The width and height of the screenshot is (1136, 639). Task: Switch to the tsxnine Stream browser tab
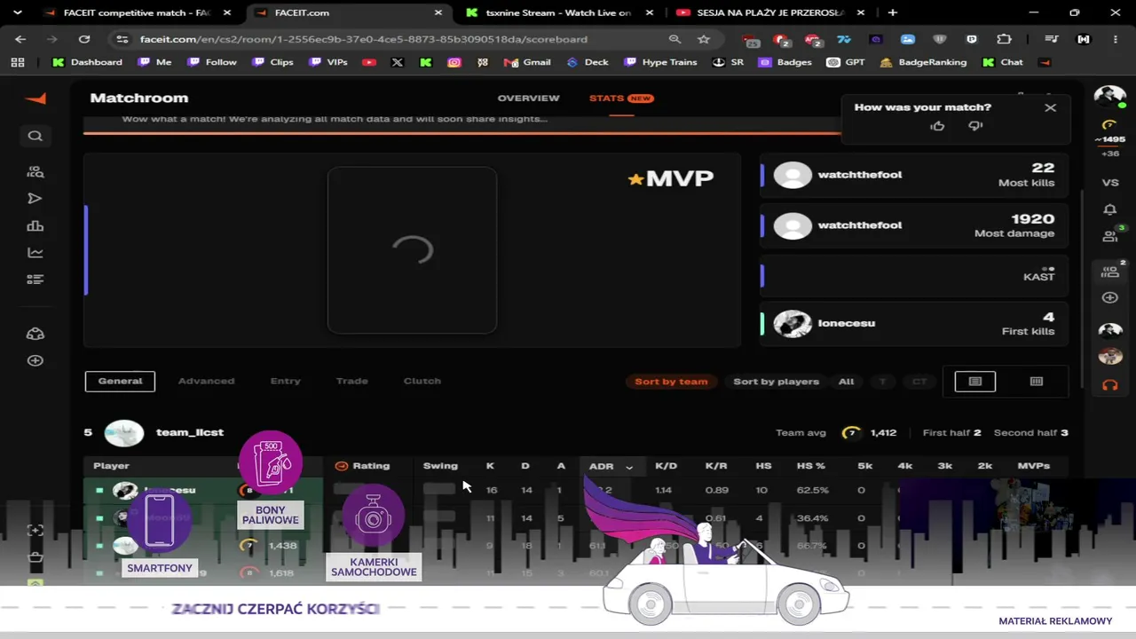click(559, 12)
